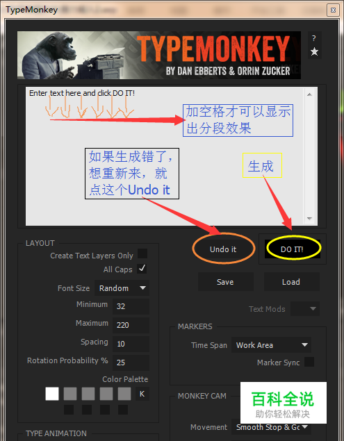Viewport: 344px width, 441px height.
Task: Toggle the small box under second swatch
Action: pyautogui.click(x=69, y=410)
